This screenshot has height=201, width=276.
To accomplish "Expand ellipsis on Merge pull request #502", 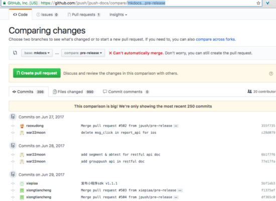I will click(x=176, y=126).
